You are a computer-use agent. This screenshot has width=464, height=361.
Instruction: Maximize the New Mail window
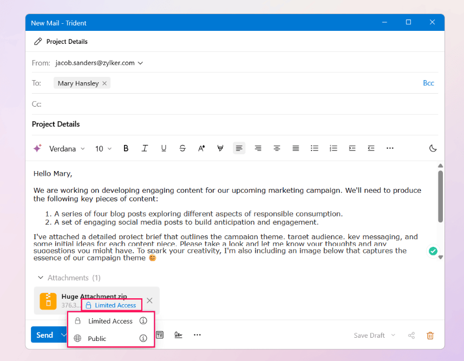[408, 22]
